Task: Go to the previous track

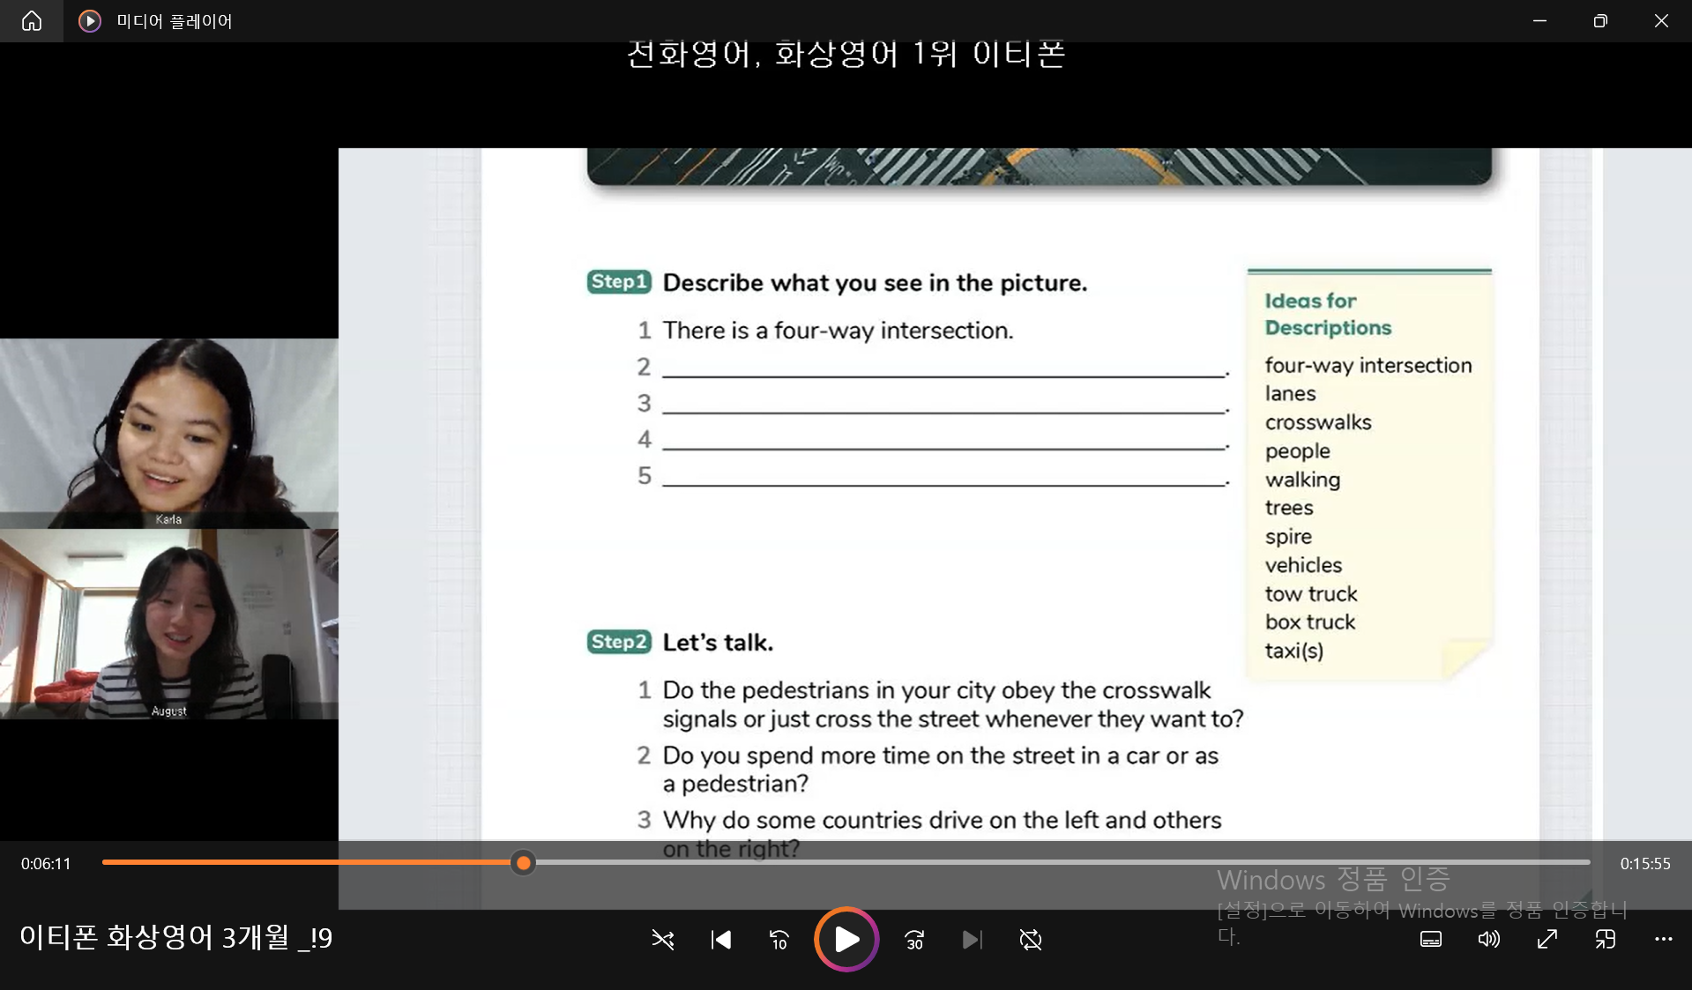Action: point(721,940)
